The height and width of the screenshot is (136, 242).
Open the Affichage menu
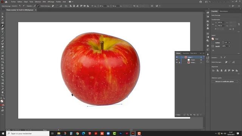pyautogui.click(x=51, y=2)
